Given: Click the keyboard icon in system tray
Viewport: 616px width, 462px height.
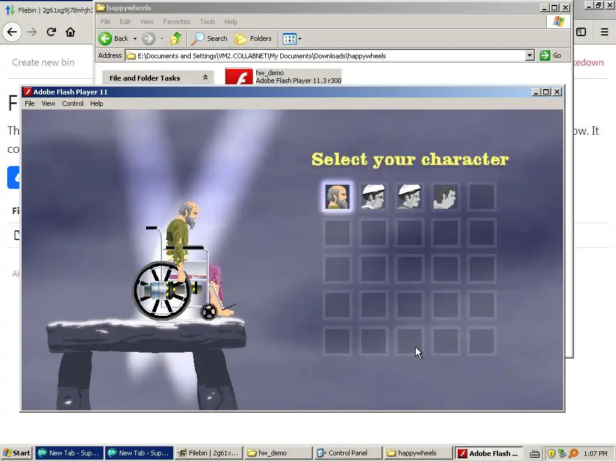Looking at the screenshot, I should pos(534,454).
